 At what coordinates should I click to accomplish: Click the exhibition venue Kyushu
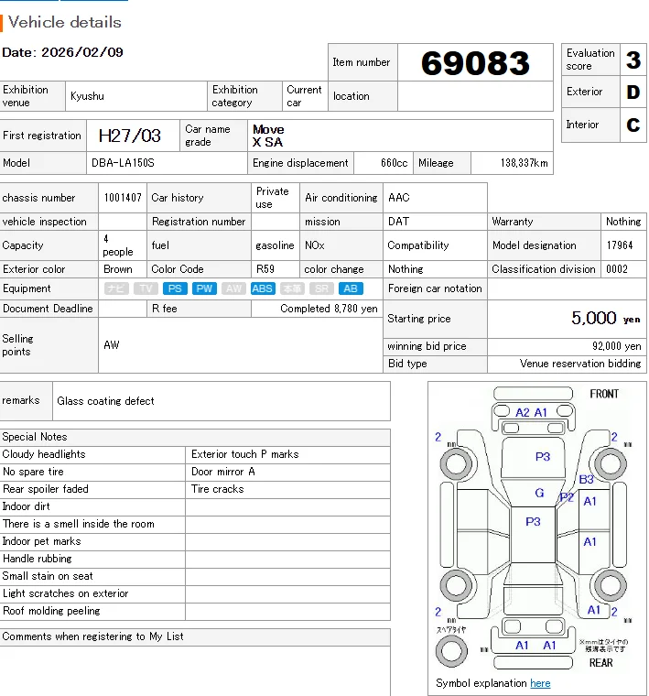coord(87,96)
